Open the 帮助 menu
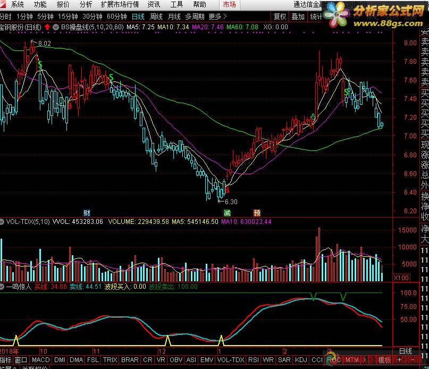 [x=199, y=4]
